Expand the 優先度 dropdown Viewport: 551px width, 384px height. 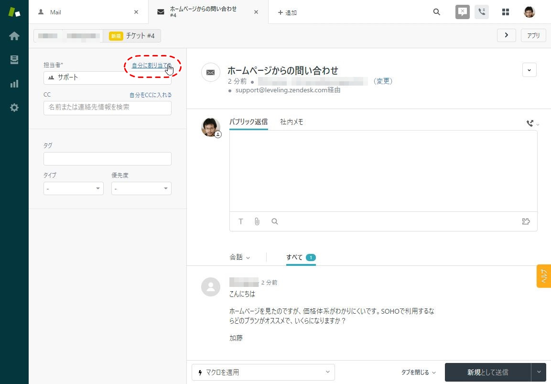click(141, 189)
